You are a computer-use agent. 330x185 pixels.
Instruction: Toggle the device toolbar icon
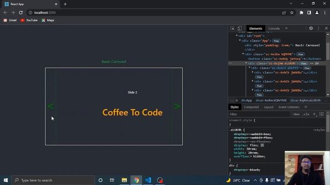pos(239,28)
